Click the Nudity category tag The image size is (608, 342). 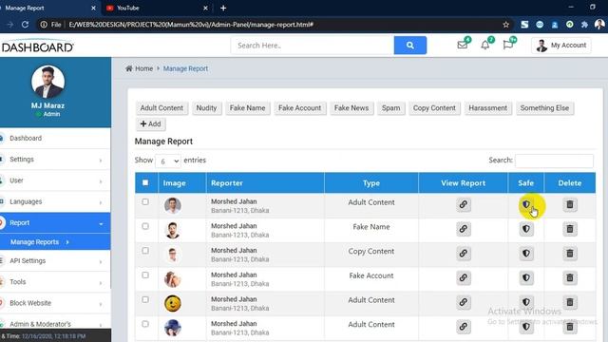206,108
